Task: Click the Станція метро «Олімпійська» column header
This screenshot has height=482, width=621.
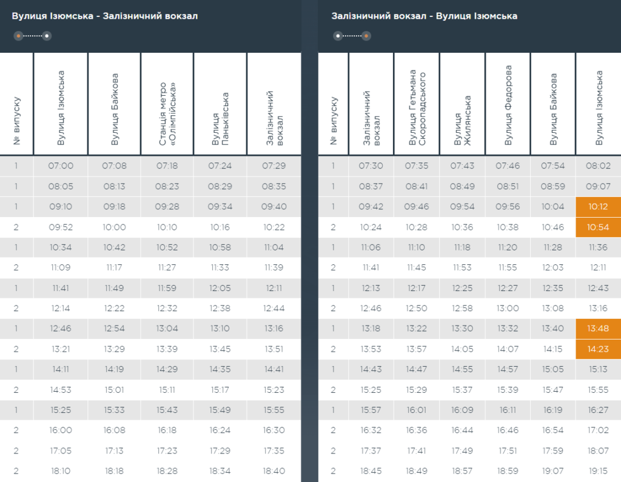Action: pos(167,104)
